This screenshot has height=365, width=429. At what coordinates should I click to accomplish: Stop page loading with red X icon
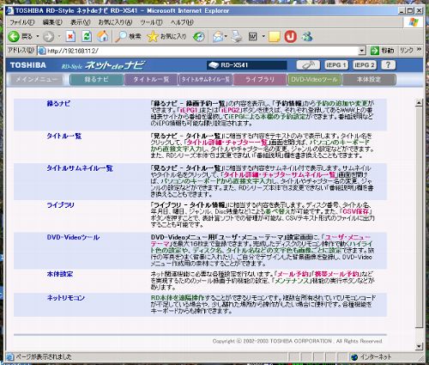pos(70,37)
